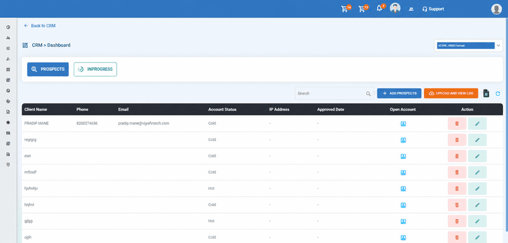Edit the regrgrg prospect
This screenshot has width=508, height=243.
[x=477, y=140]
